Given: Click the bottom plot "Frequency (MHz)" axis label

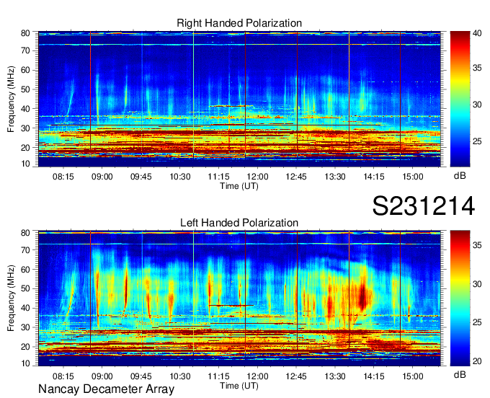Looking at the screenshot, I should tap(11, 298).
